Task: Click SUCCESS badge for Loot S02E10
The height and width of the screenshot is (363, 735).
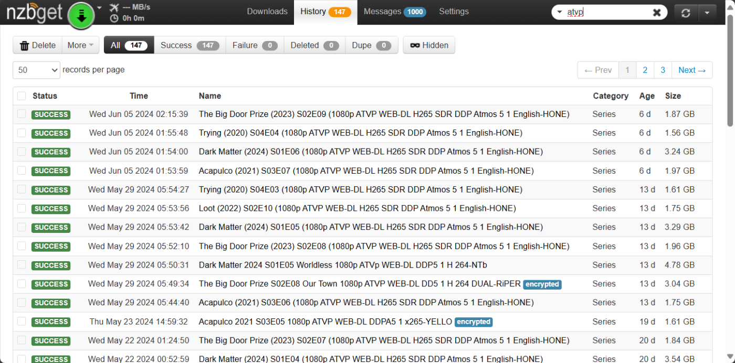Action: tap(51, 209)
